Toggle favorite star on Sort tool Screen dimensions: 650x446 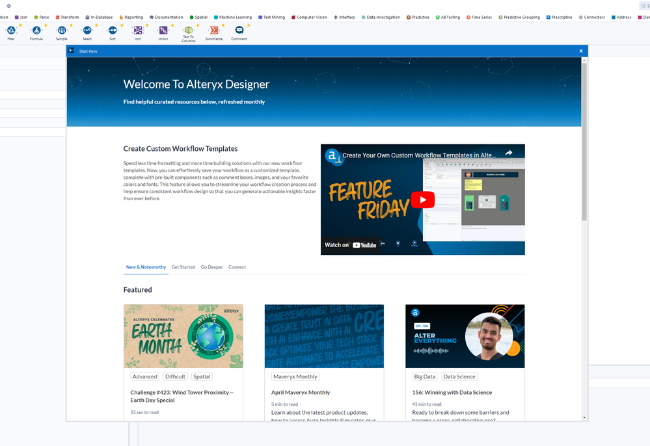tap(122, 25)
